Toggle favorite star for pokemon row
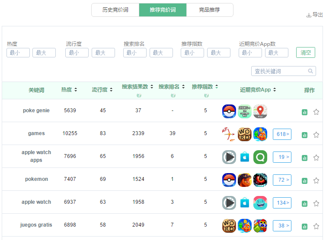The image size is (326, 240). point(316,180)
